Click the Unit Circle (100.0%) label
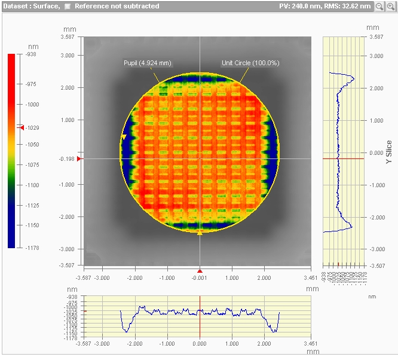 tap(250, 63)
